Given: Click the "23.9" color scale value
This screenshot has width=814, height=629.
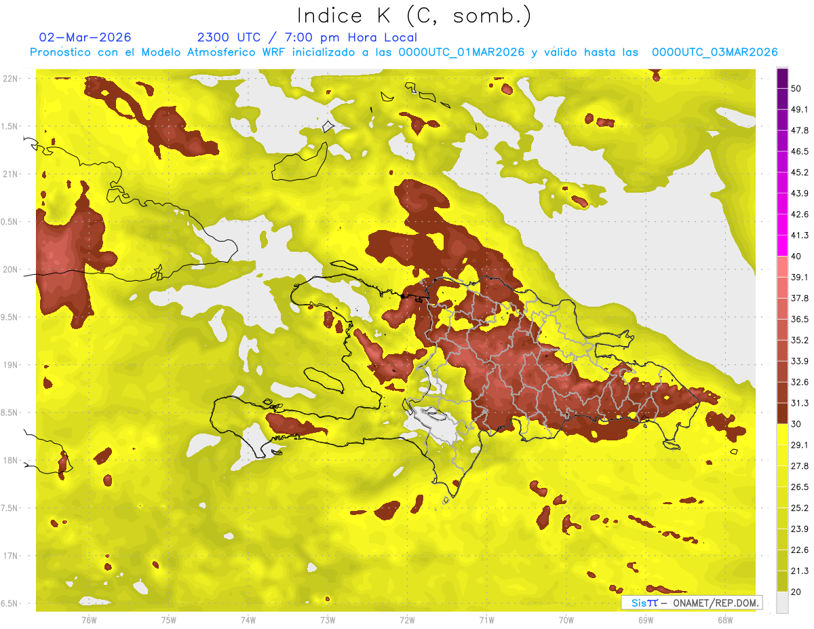Looking at the screenshot, I should tap(800, 529).
